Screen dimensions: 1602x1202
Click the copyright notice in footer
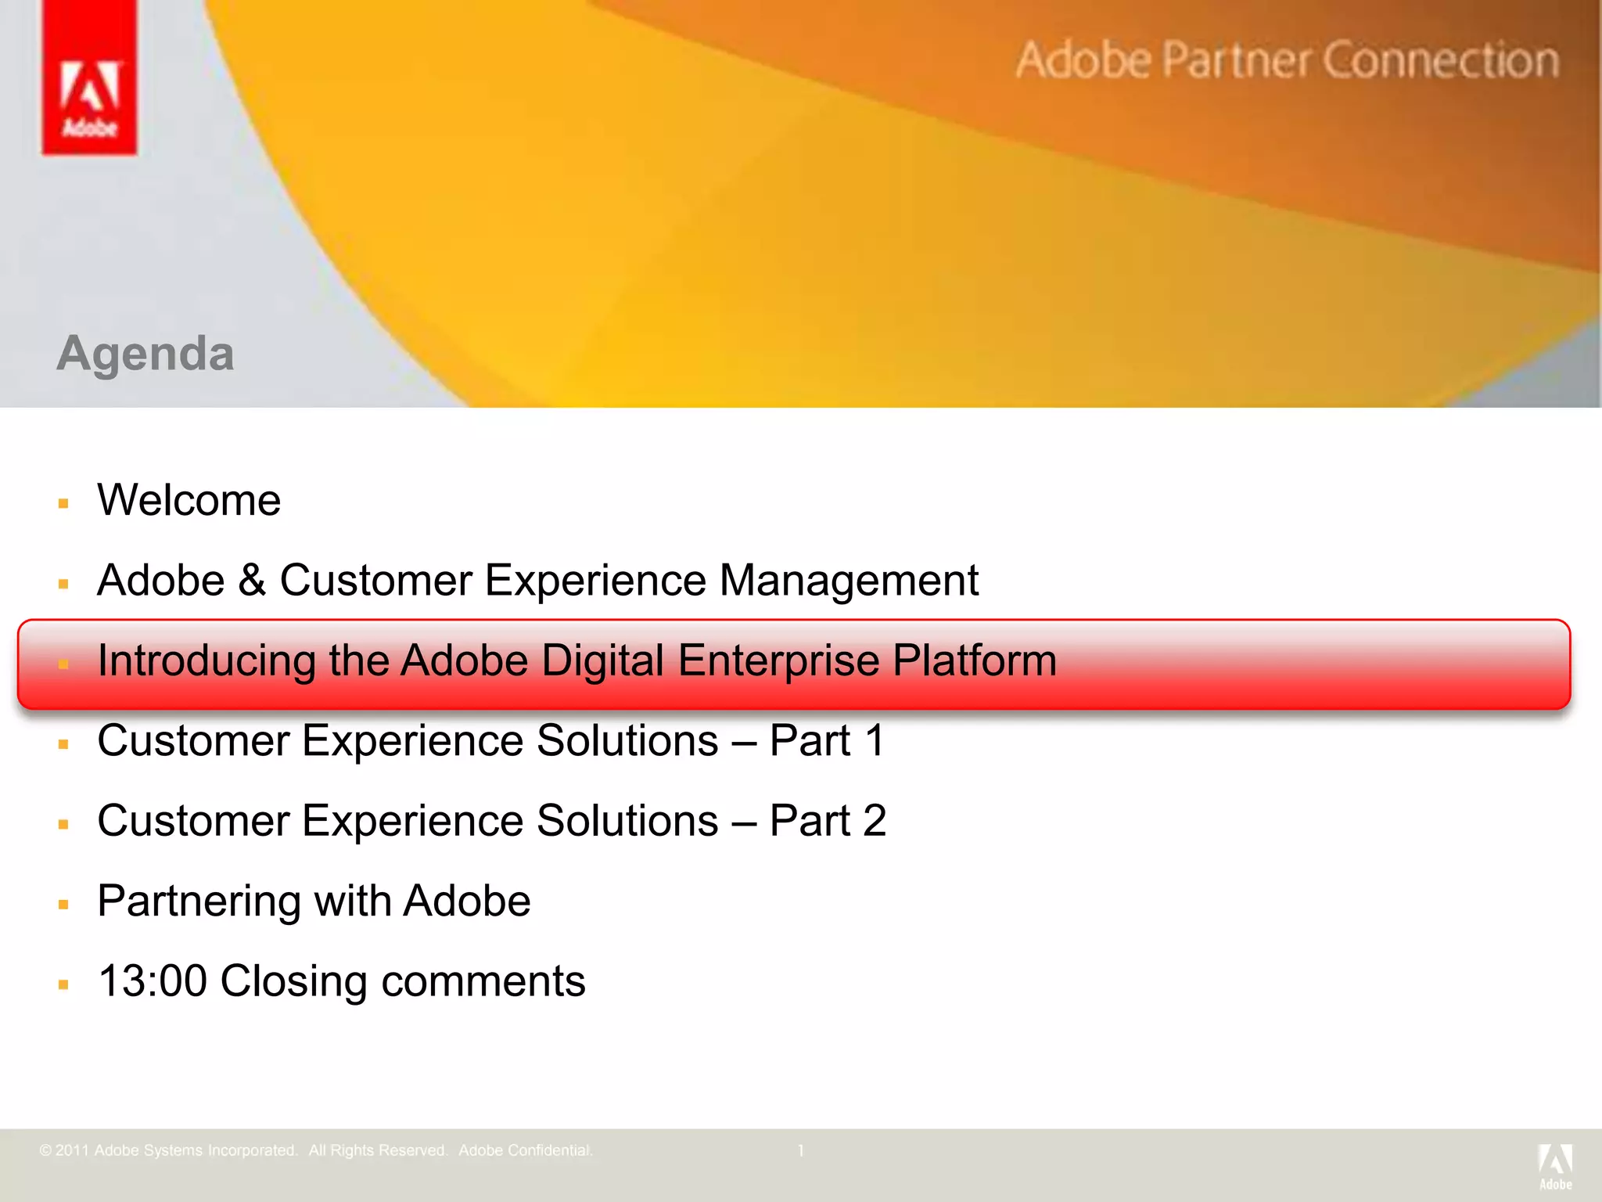pyautogui.click(x=316, y=1150)
